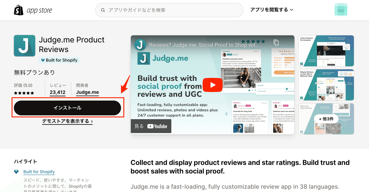
Task: Click the Built for Shopify badge
Action: pyautogui.click(x=59, y=60)
